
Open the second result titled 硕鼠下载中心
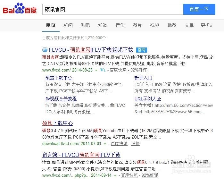coord(58,123)
